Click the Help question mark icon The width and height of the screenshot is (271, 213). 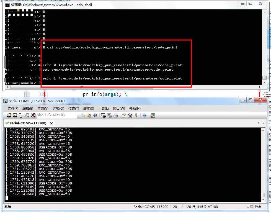point(144,116)
